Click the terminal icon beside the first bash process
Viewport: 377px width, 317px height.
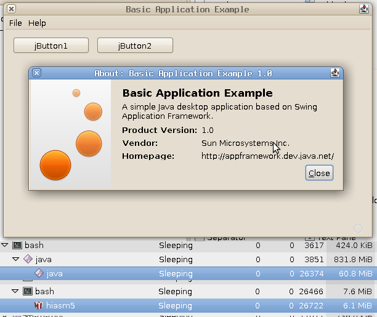(17, 245)
